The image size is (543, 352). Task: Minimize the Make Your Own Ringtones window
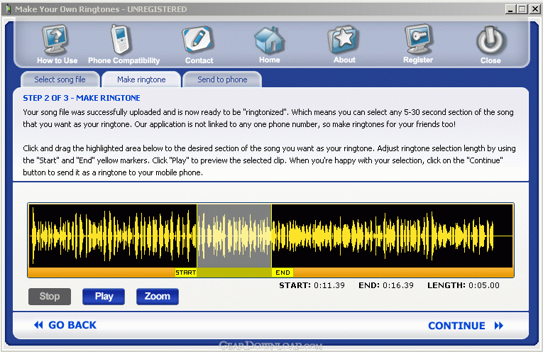pos(510,9)
